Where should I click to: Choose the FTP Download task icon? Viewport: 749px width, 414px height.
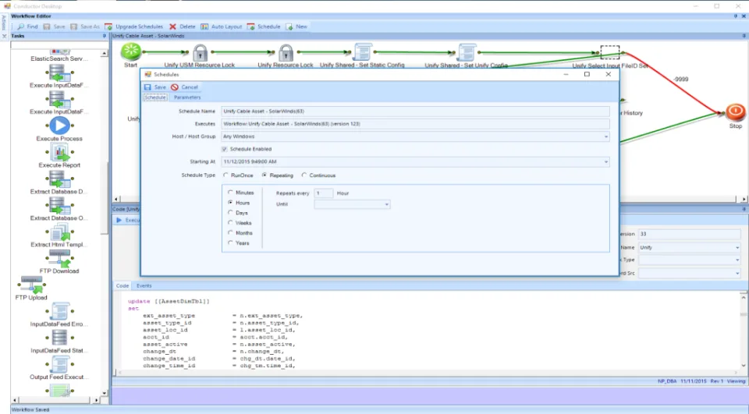59,258
